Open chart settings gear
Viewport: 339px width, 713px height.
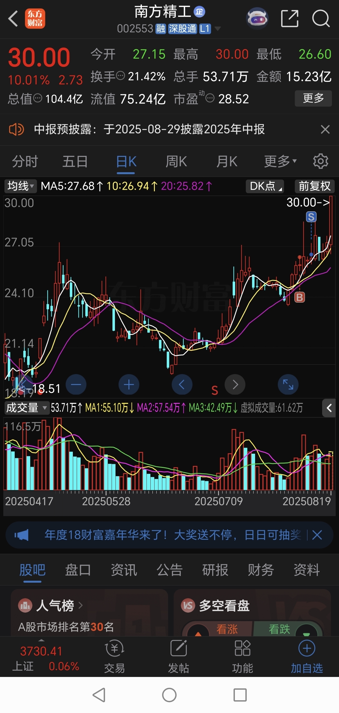point(320,161)
